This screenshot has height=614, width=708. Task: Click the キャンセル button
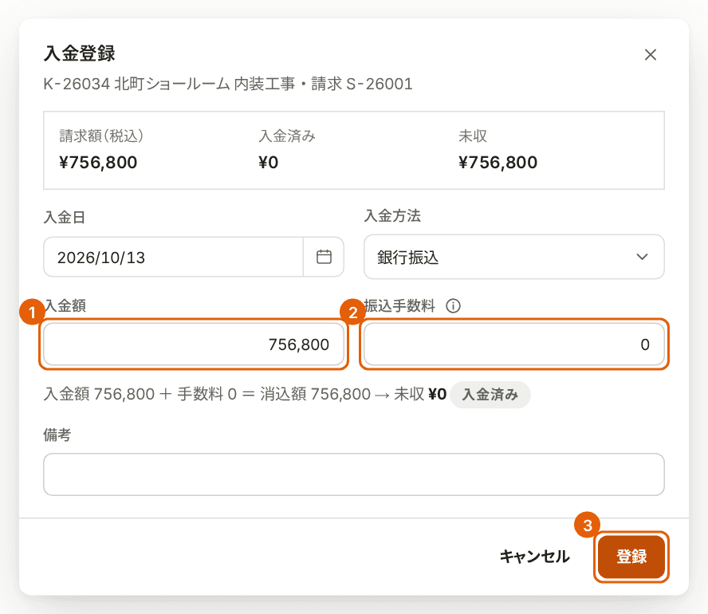click(x=535, y=557)
